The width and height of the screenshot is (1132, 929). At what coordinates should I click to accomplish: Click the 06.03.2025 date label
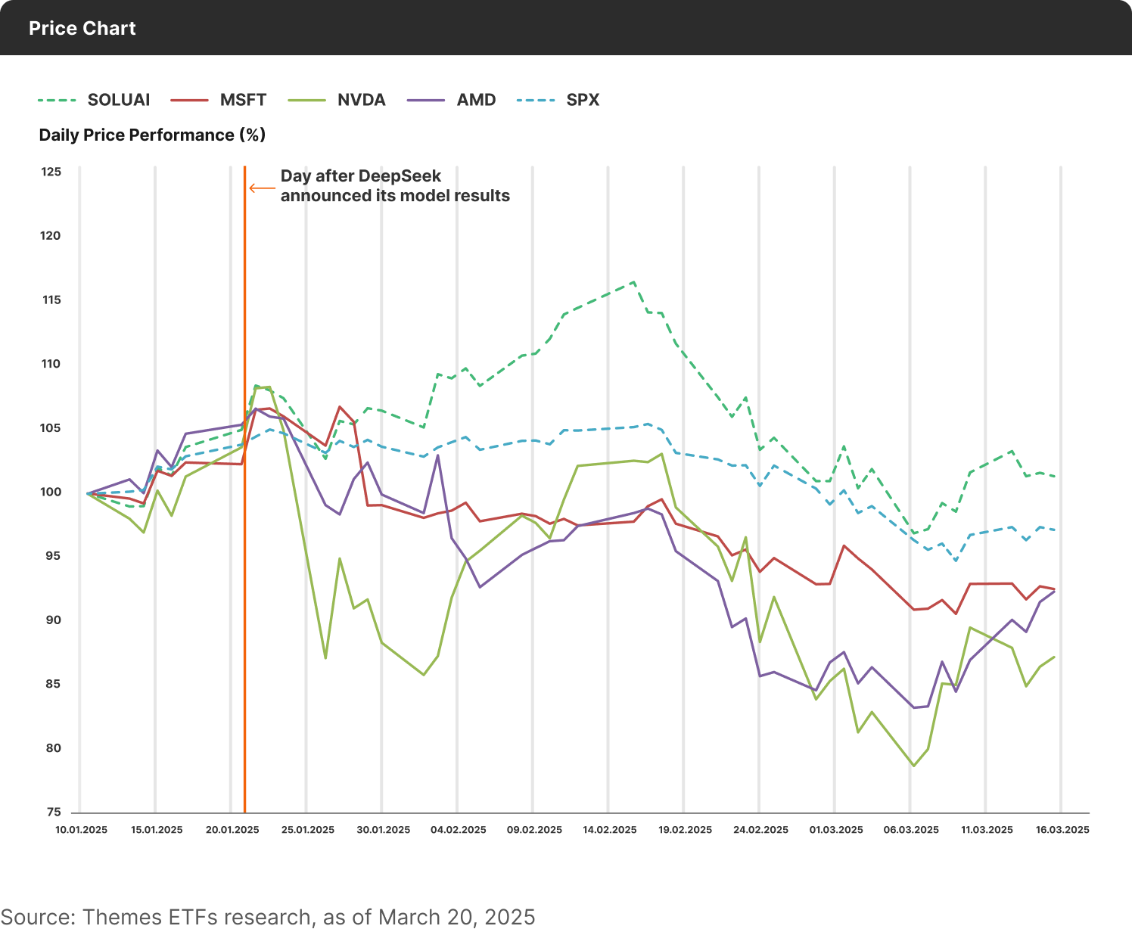911,830
